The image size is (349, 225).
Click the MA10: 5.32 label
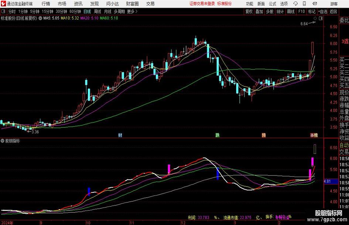tap(70, 18)
